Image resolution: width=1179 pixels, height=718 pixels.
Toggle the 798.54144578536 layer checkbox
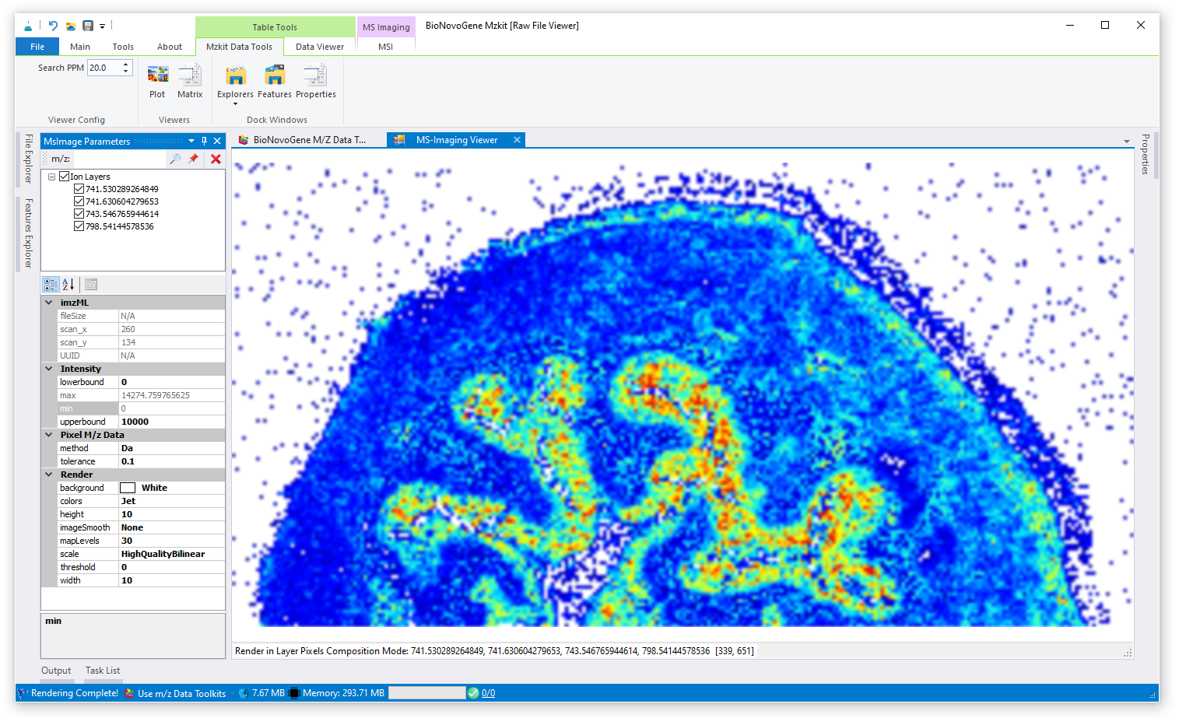pyautogui.click(x=79, y=226)
